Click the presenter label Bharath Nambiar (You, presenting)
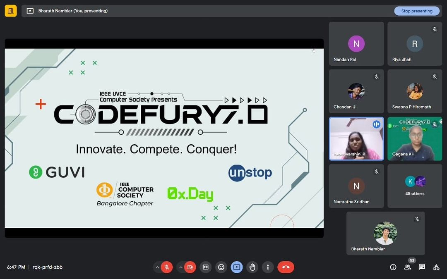 point(73,11)
